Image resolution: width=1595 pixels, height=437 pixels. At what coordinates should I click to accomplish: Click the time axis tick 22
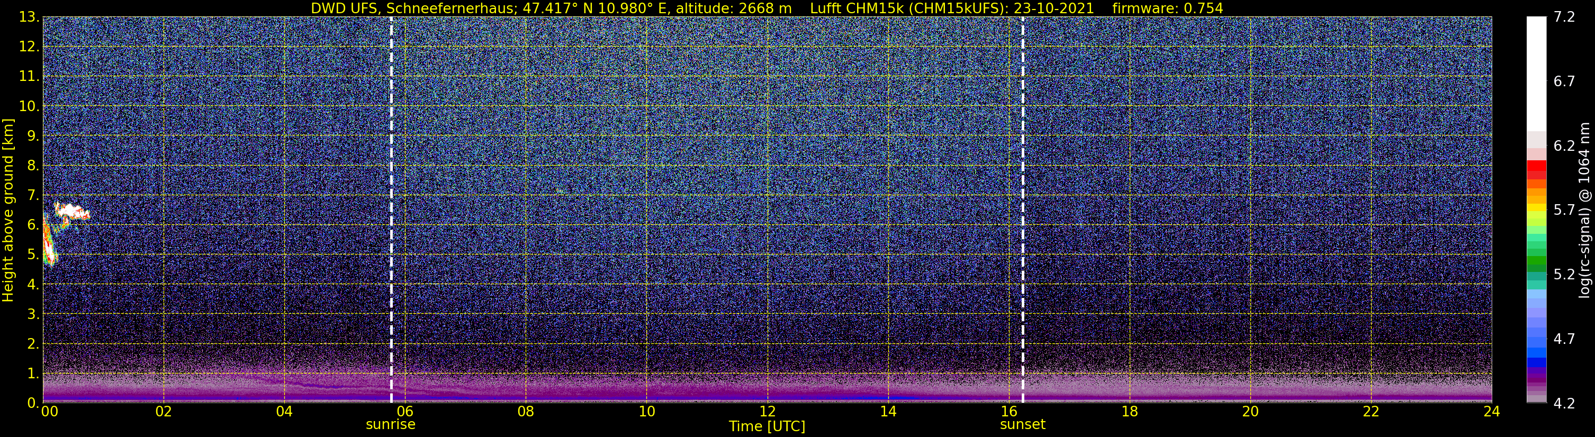click(x=1371, y=412)
